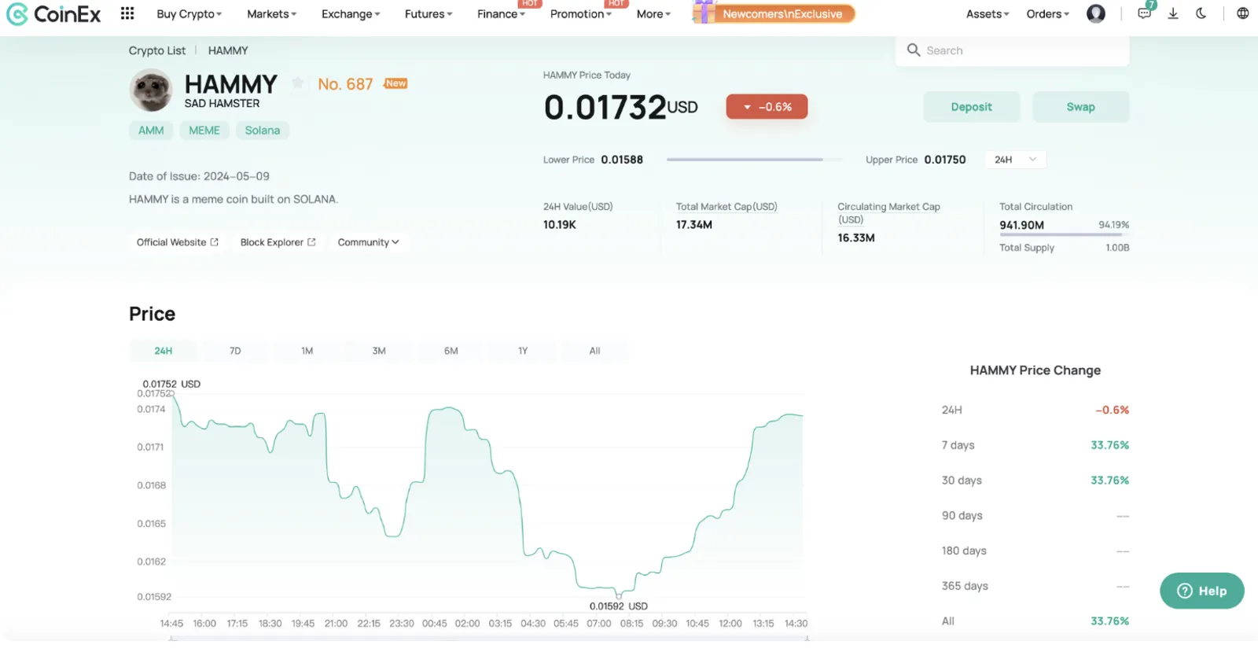This screenshot has width=1258, height=652.
Task: Open Official Website external link
Action: point(178,242)
